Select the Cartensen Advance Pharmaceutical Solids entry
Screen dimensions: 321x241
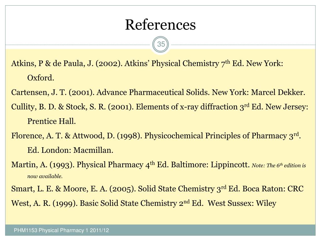coord(158,93)
